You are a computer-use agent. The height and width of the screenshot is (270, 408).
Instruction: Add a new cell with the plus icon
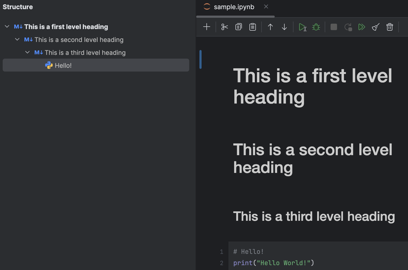(x=206, y=27)
